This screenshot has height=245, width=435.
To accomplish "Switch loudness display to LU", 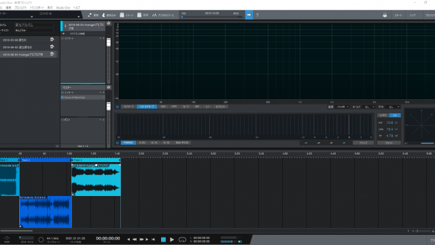I will 395,115.
